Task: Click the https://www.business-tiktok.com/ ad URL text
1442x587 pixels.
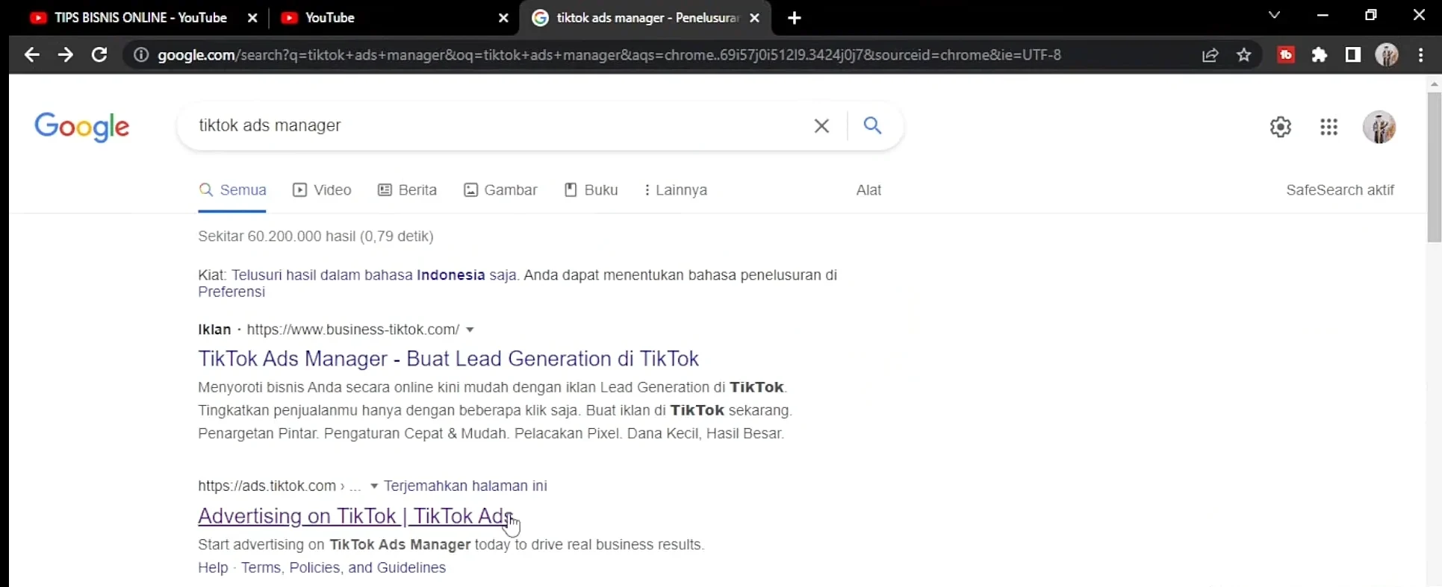Action: coord(352,330)
